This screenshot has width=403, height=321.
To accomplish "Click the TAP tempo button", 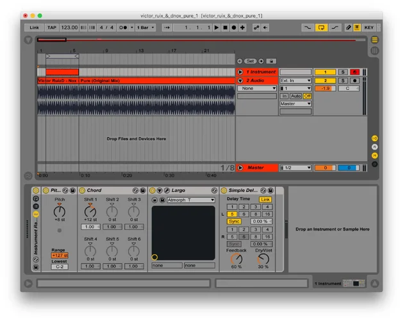I will point(52,28).
